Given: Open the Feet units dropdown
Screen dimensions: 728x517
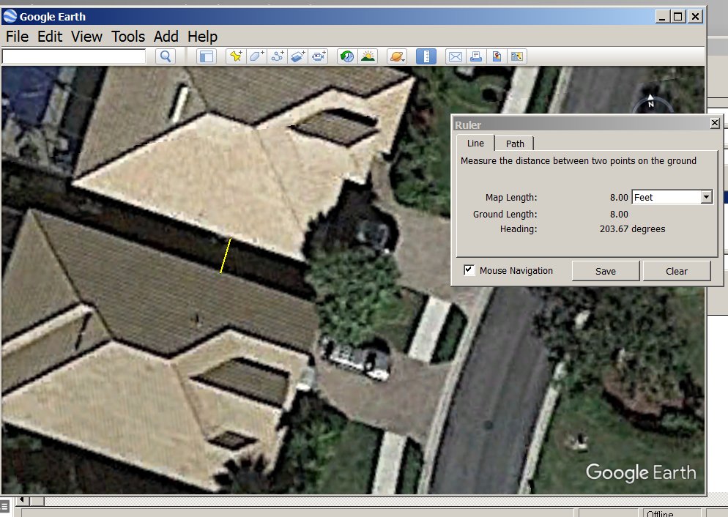Looking at the screenshot, I should [706, 197].
